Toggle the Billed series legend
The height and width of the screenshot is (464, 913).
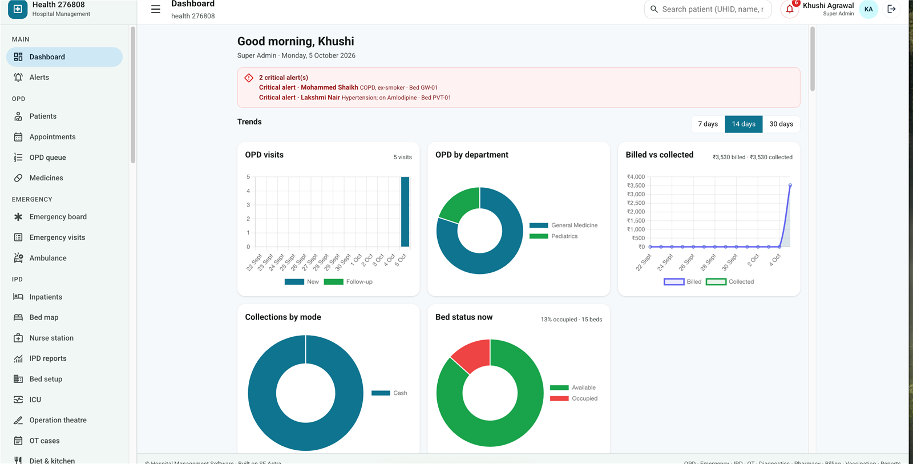coord(682,282)
